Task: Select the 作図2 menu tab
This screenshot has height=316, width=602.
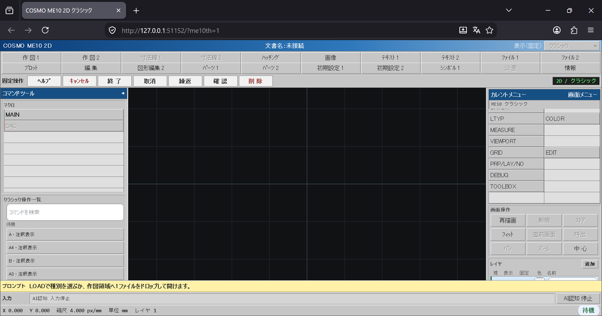Action: [91, 58]
